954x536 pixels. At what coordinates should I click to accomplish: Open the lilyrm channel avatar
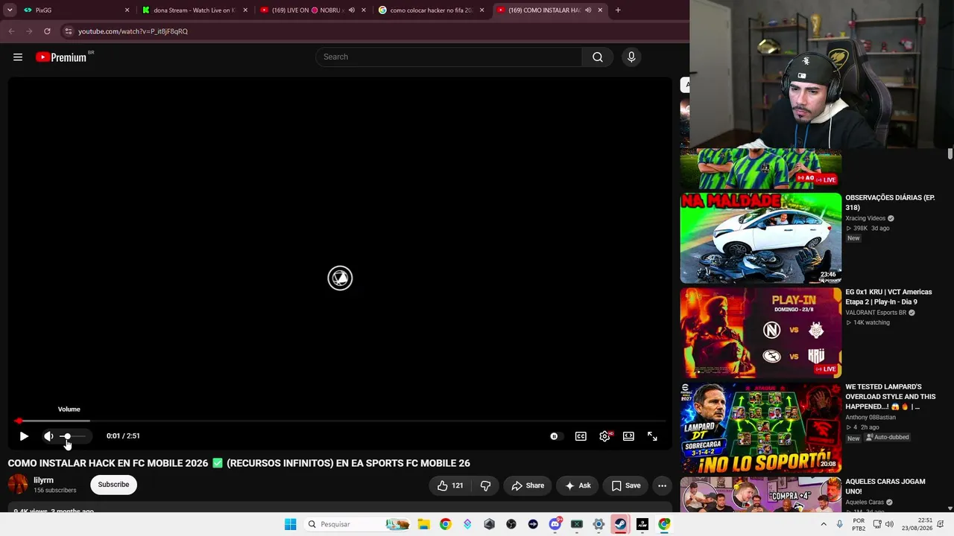pyautogui.click(x=18, y=485)
